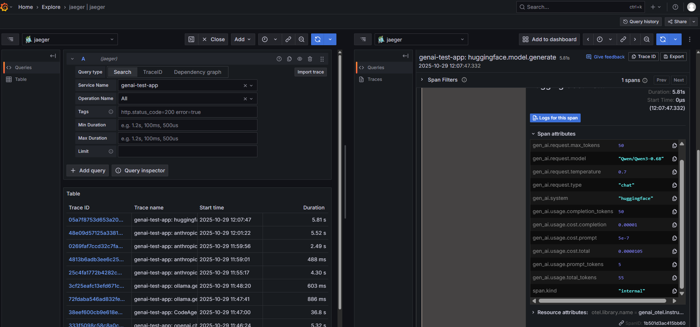700x327 pixels.
Task: Toggle query A visibility eye icon
Action: coord(300,59)
